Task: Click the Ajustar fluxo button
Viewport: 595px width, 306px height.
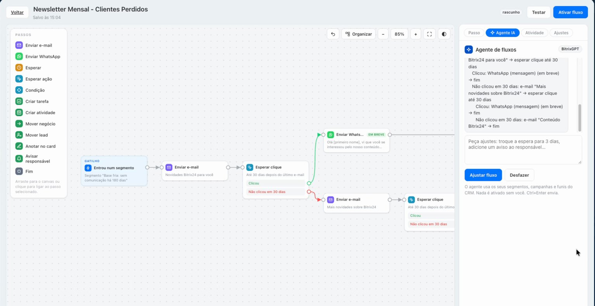Action: pos(483,175)
